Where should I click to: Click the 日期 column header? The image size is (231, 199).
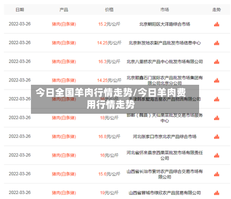click(20, 10)
